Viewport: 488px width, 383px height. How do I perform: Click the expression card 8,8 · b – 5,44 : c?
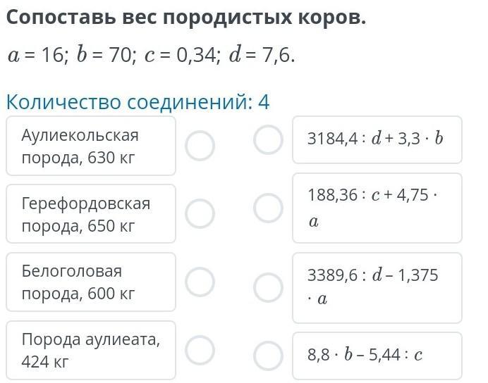coord(377,355)
